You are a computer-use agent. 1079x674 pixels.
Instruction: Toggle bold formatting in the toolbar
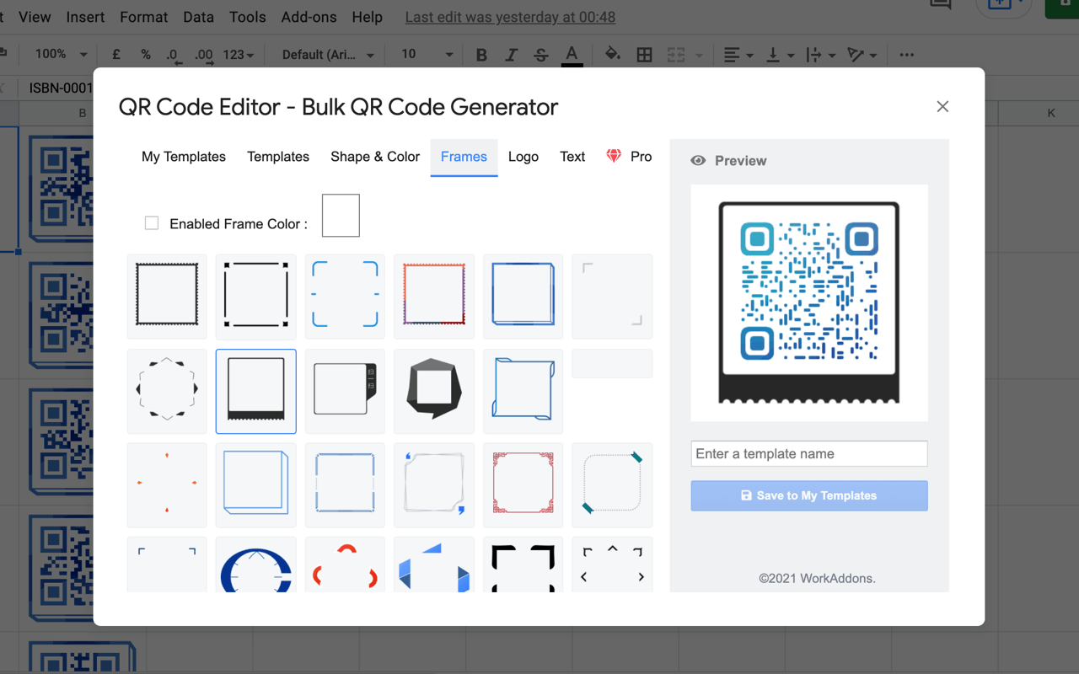pos(480,54)
